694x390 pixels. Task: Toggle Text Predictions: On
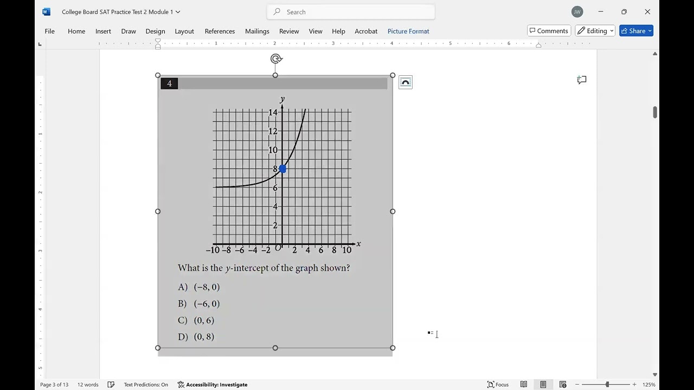tap(146, 385)
